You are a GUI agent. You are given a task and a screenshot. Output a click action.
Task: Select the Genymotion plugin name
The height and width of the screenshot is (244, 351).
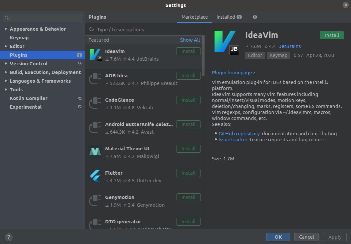point(120,197)
